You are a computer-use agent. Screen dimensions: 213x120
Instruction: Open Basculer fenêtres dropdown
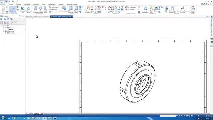click(193, 10)
